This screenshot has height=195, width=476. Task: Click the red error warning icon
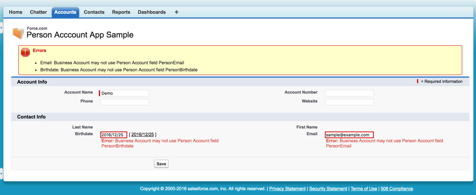tap(25, 52)
